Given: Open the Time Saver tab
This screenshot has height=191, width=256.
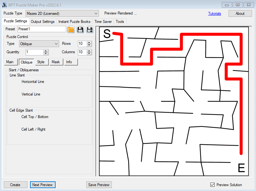Looking at the screenshot, I should point(103,22).
